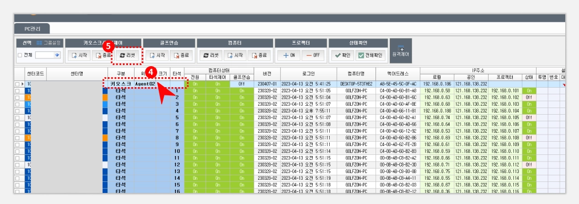Tick the checkbox for the 타석 5 row
The height and width of the screenshot is (204, 579).
(17, 117)
